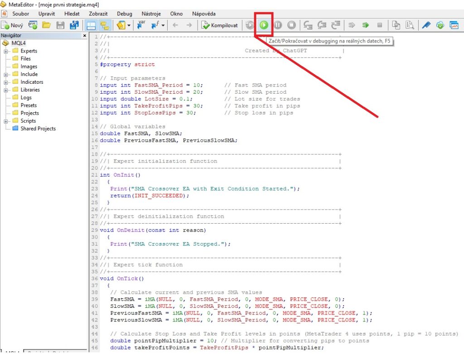The image size is (464, 354).
Task: Click the pause debugging icon
Action: (278, 25)
